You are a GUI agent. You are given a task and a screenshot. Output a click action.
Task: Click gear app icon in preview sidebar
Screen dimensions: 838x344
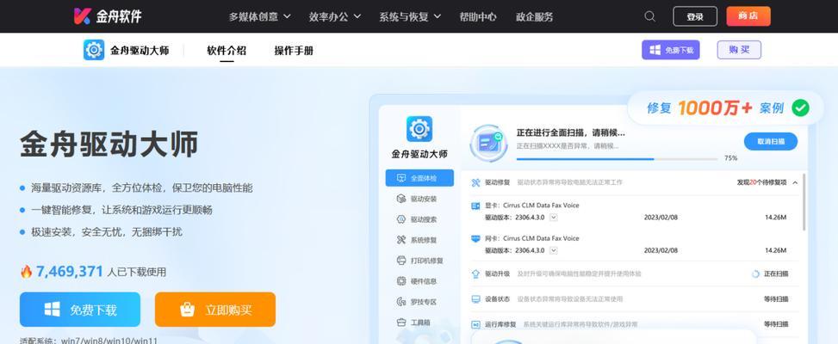coord(419,129)
